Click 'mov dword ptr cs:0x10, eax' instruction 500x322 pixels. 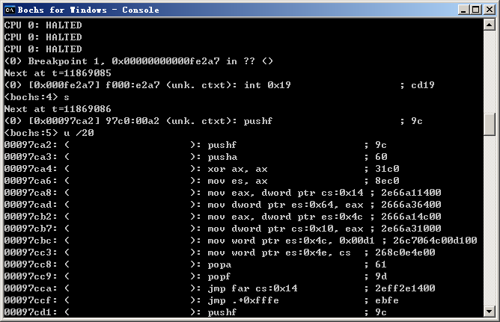tap(285, 229)
